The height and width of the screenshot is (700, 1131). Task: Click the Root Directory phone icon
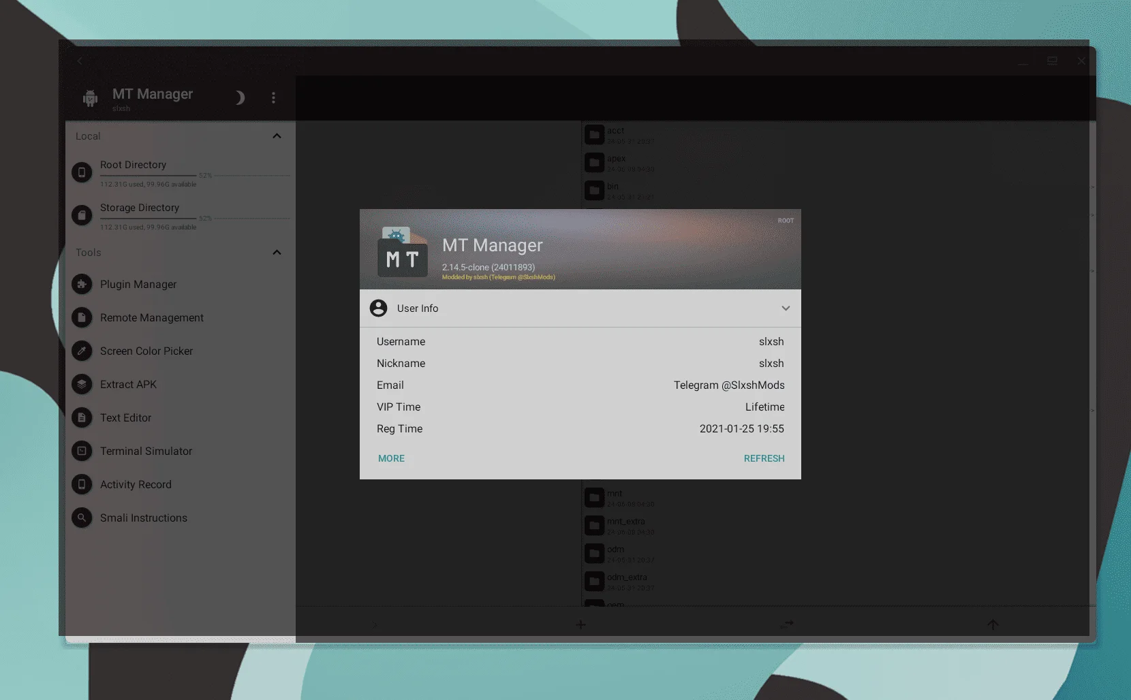[x=82, y=172]
